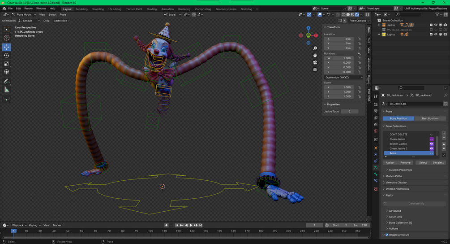
Task: Open the Output properties tab icon
Action: pos(376,111)
